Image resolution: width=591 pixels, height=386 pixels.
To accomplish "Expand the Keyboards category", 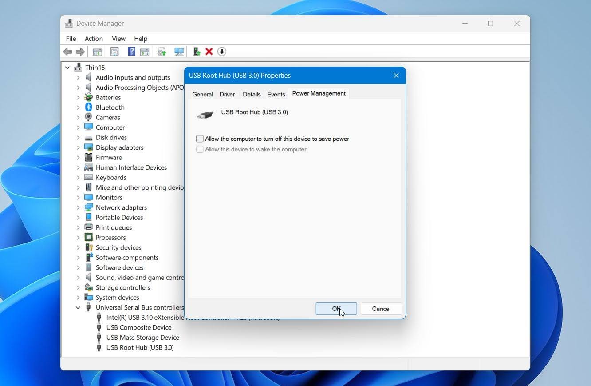I will [x=78, y=177].
